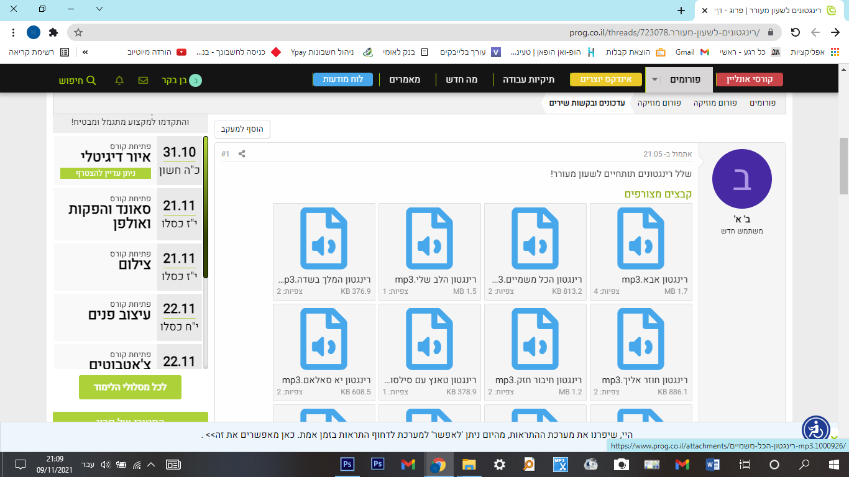Reload the page in Chrome
Image resolution: width=849 pixels, height=477 pixels.
795,32
